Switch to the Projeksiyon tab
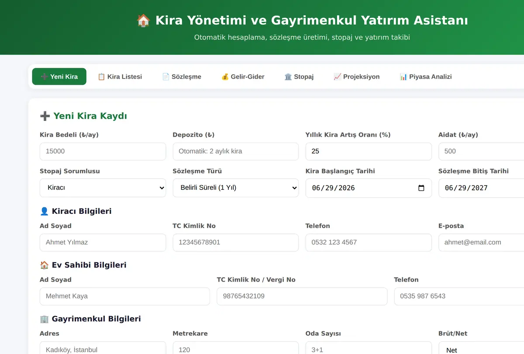This screenshot has height=354, width=524. tap(356, 76)
